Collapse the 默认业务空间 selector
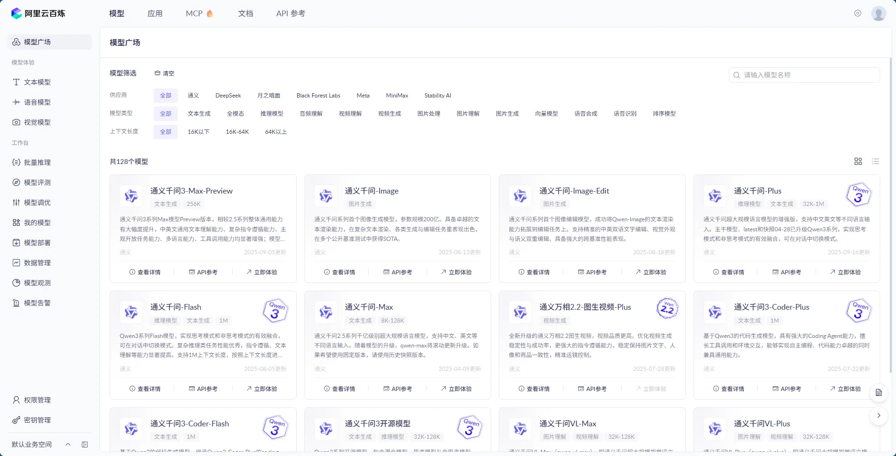Screen dimensions: 896x456 (67, 444)
